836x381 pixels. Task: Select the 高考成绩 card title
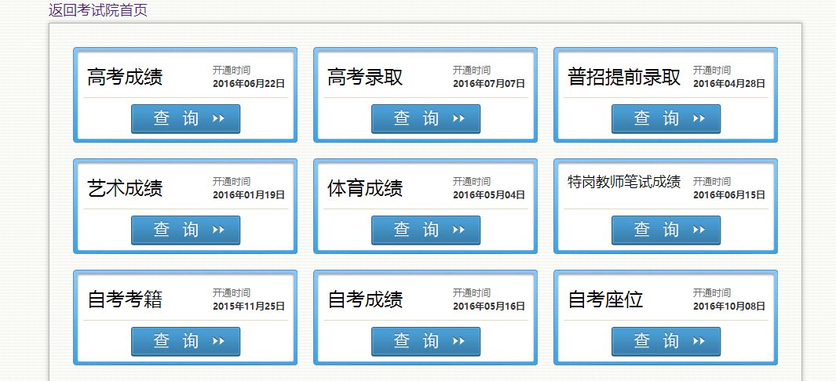point(125,77)
